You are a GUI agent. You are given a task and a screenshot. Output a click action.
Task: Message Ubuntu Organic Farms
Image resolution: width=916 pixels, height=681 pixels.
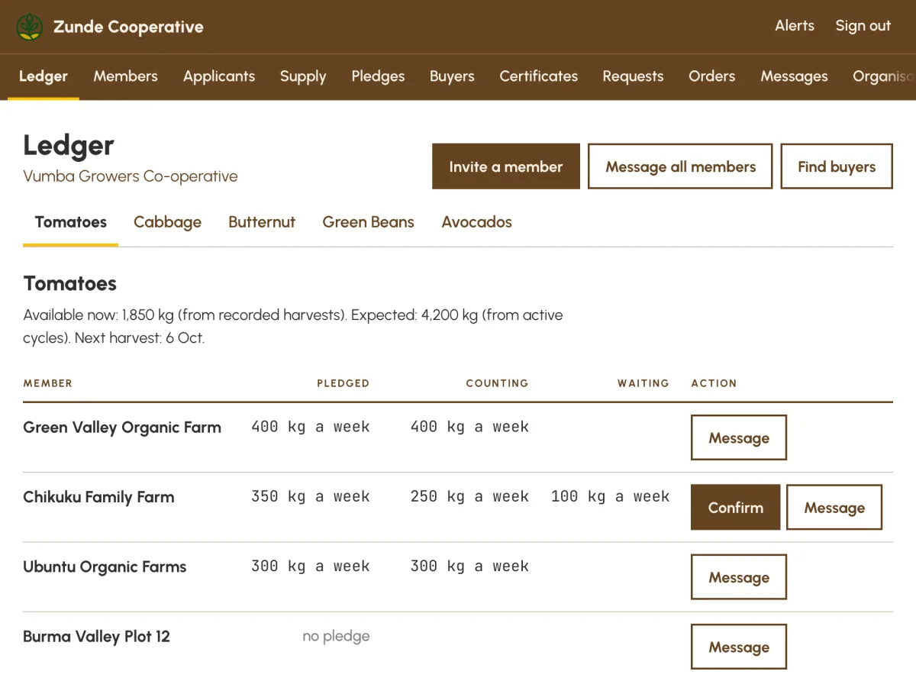(739, 577)
